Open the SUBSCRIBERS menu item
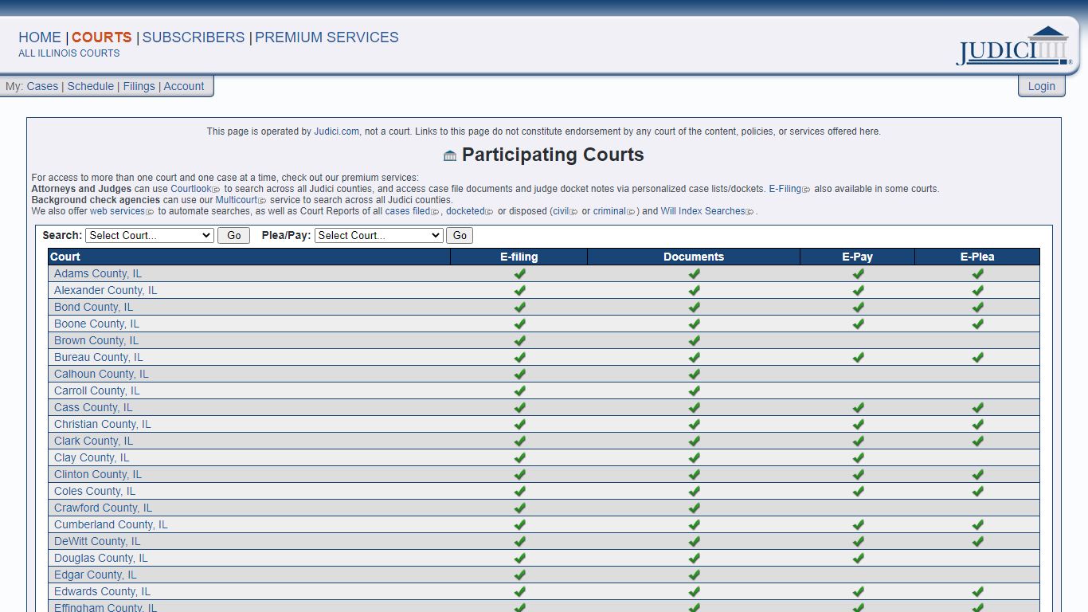Viewport: 1088px width, 612px height. pyautogui.click(x=194, y=37)
